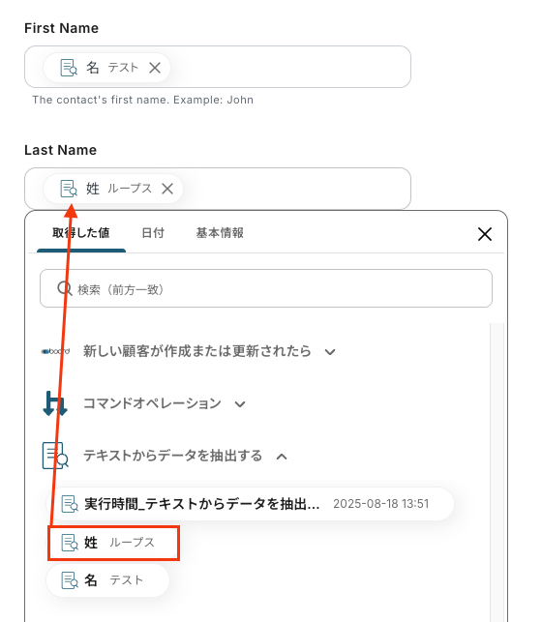The width and height of the screenshot is (542, 622).
Task: Collapse the テキストからデータを抽出する section
Action: click(282, 457)
